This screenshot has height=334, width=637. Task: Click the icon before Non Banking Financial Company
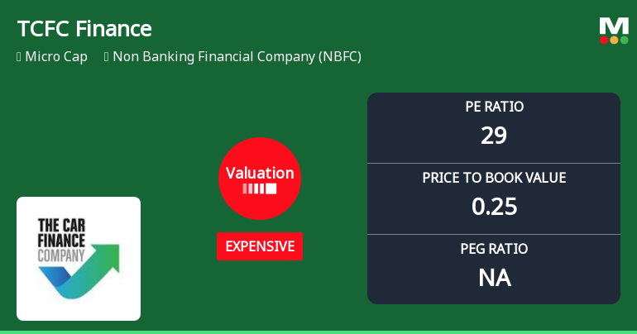coord(107,57)
